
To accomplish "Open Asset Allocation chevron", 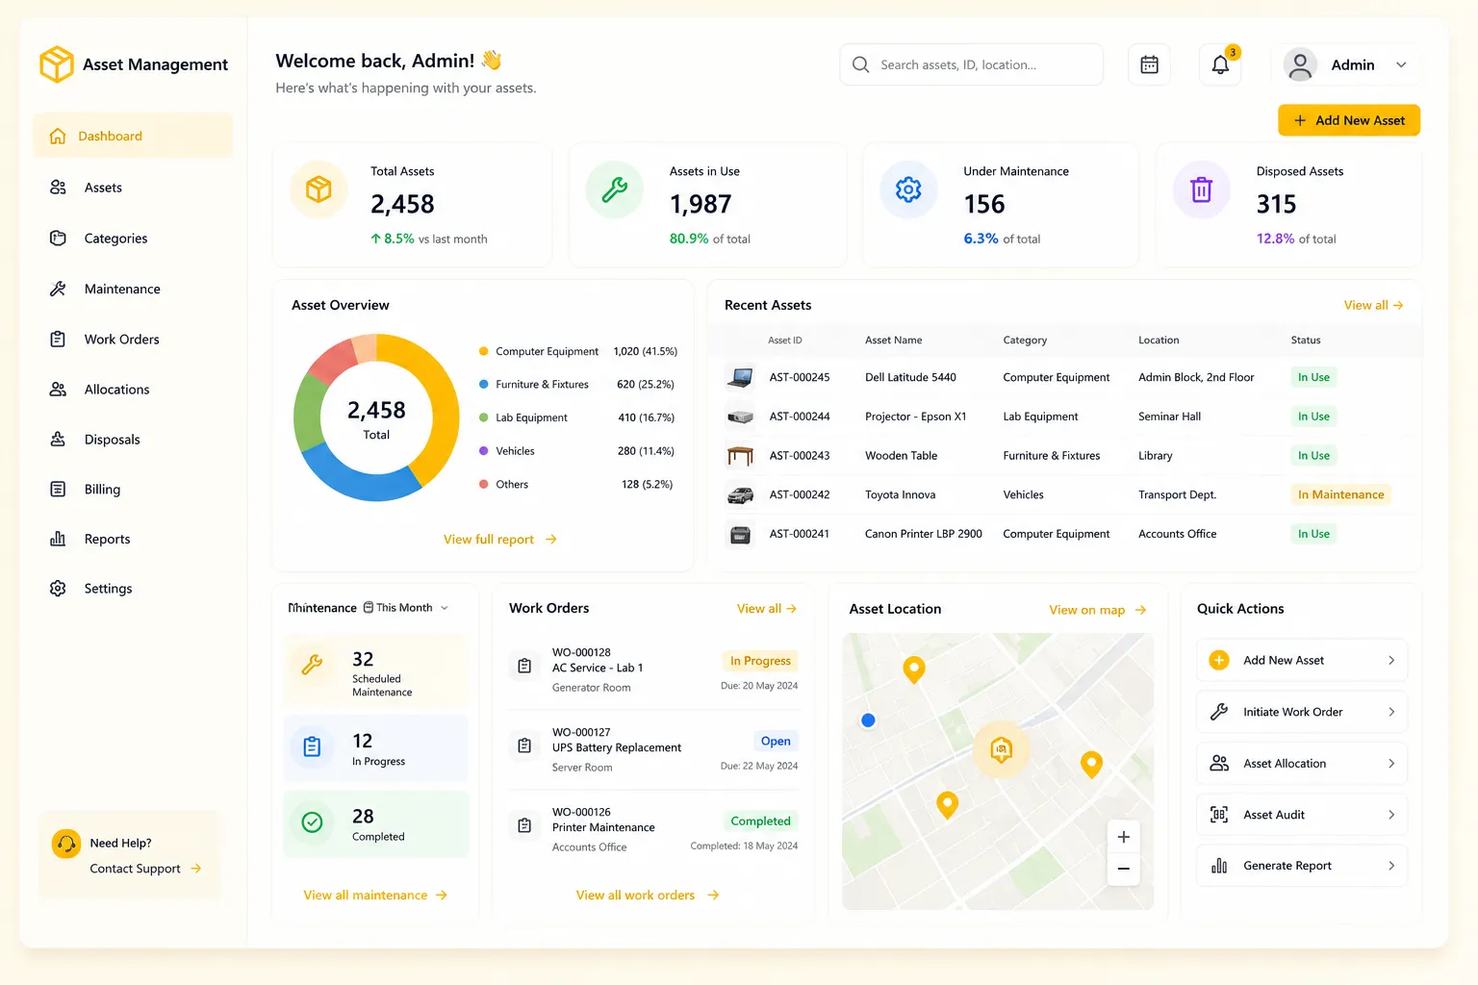I will coord(1391,763).
